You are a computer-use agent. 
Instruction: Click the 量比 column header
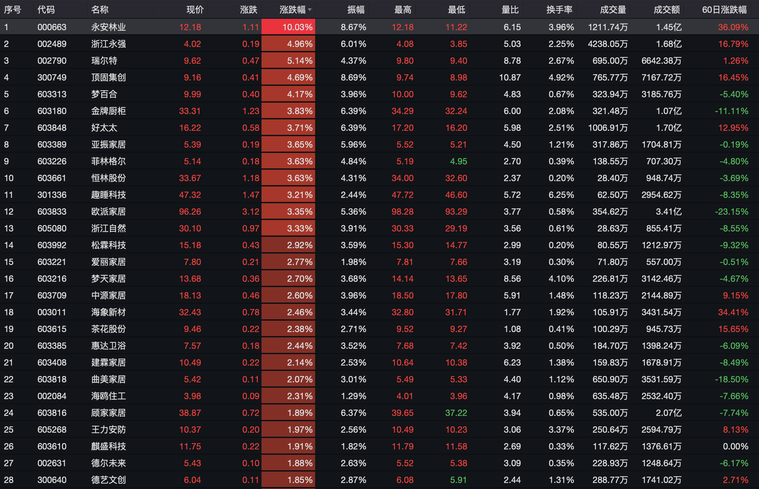coord(510,10)
